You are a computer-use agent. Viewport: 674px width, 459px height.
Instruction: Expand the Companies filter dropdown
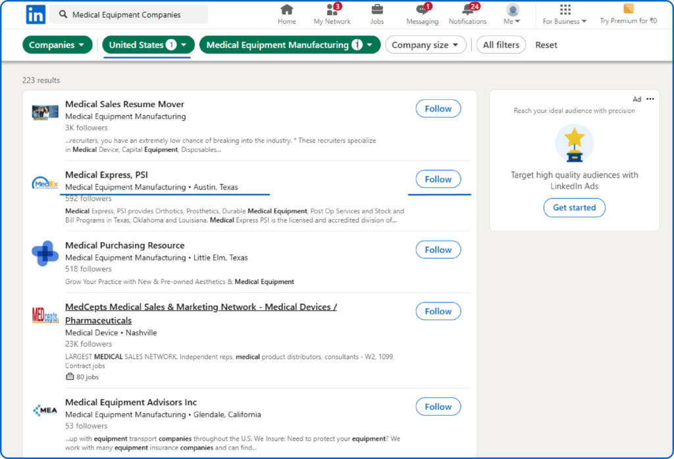pos(57,45)
